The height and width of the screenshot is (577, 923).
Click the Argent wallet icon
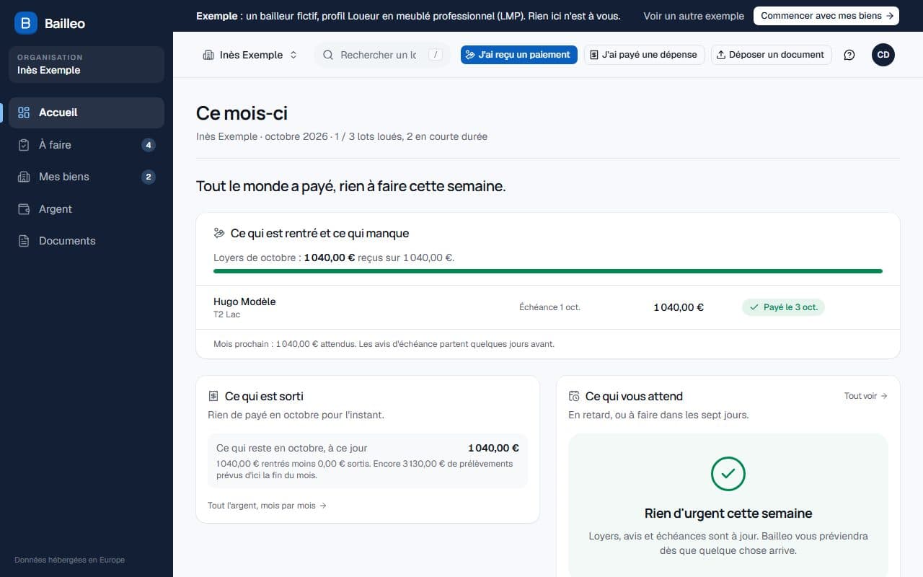point(24,209)
